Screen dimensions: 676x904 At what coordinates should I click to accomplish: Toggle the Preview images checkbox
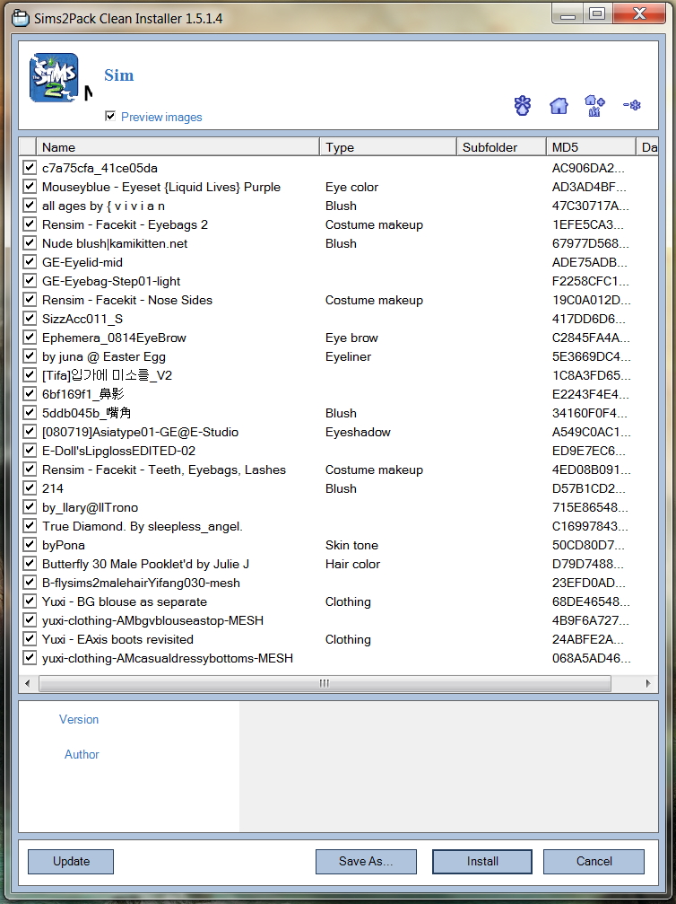click(110, 116)
